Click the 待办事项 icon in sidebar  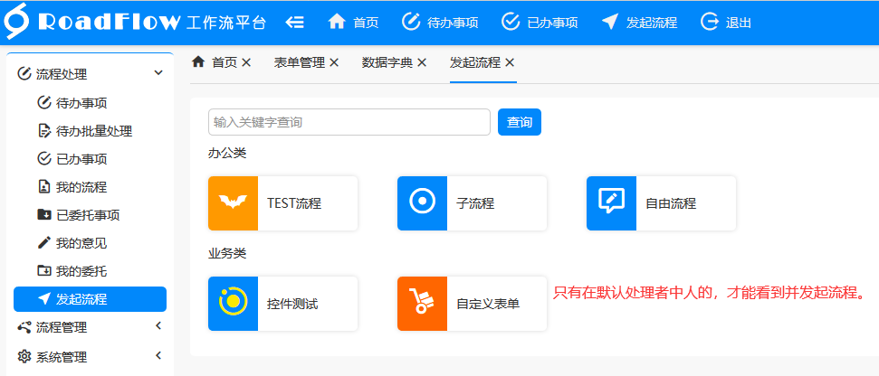[43, 103]
